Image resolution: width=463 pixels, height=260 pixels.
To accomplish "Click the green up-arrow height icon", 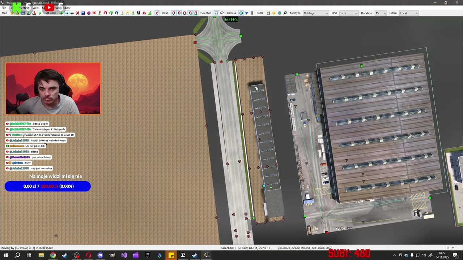I will 133,13.
